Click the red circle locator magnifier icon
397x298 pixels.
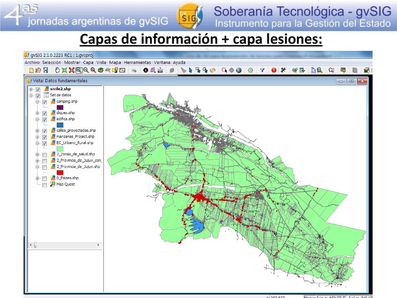(331, 70)
